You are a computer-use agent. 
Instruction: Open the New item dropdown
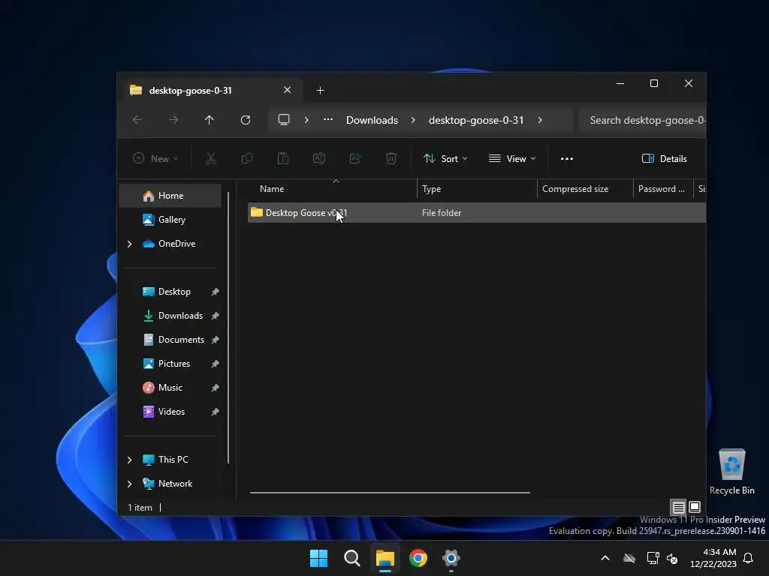(x=155, y=159)
